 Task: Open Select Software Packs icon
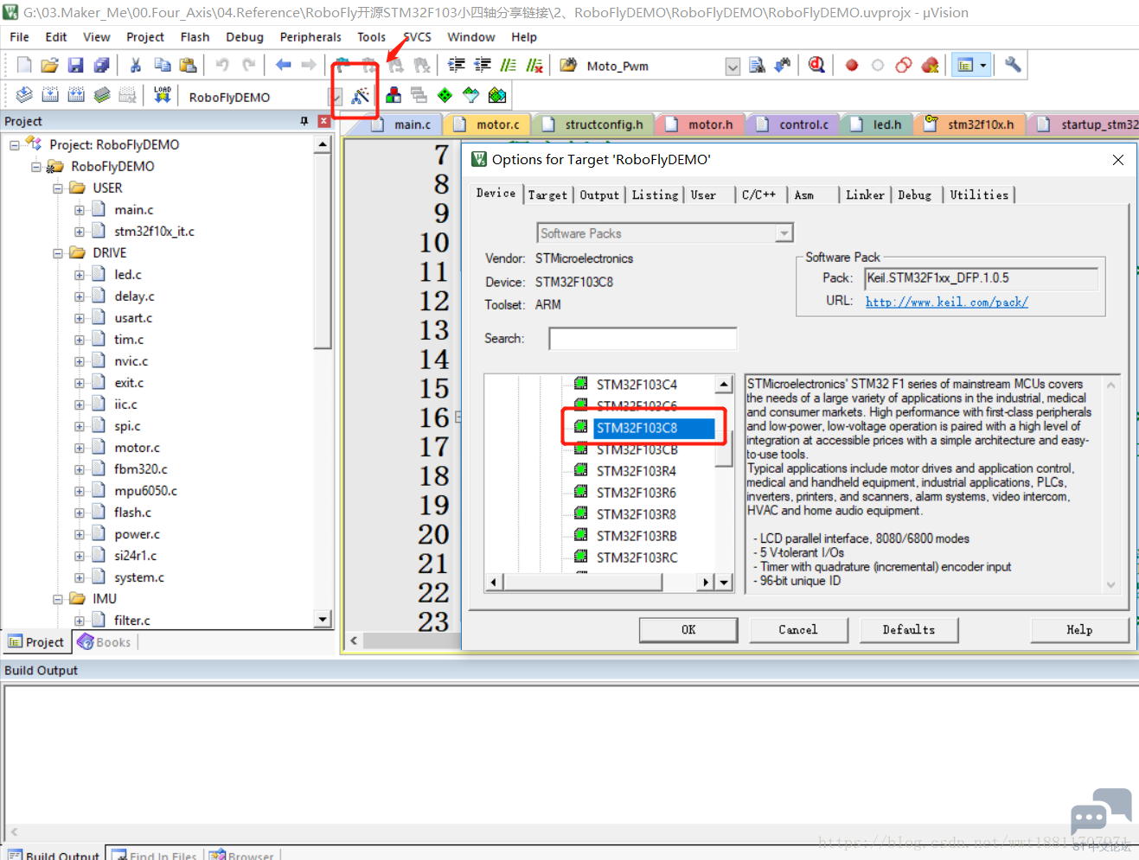[470, 95]
